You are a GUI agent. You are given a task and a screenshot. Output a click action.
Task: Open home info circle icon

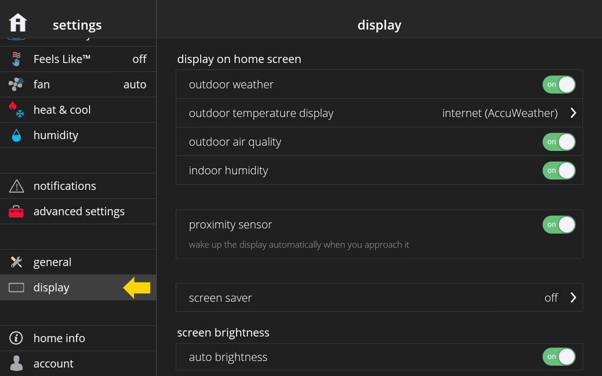[16, 338]
